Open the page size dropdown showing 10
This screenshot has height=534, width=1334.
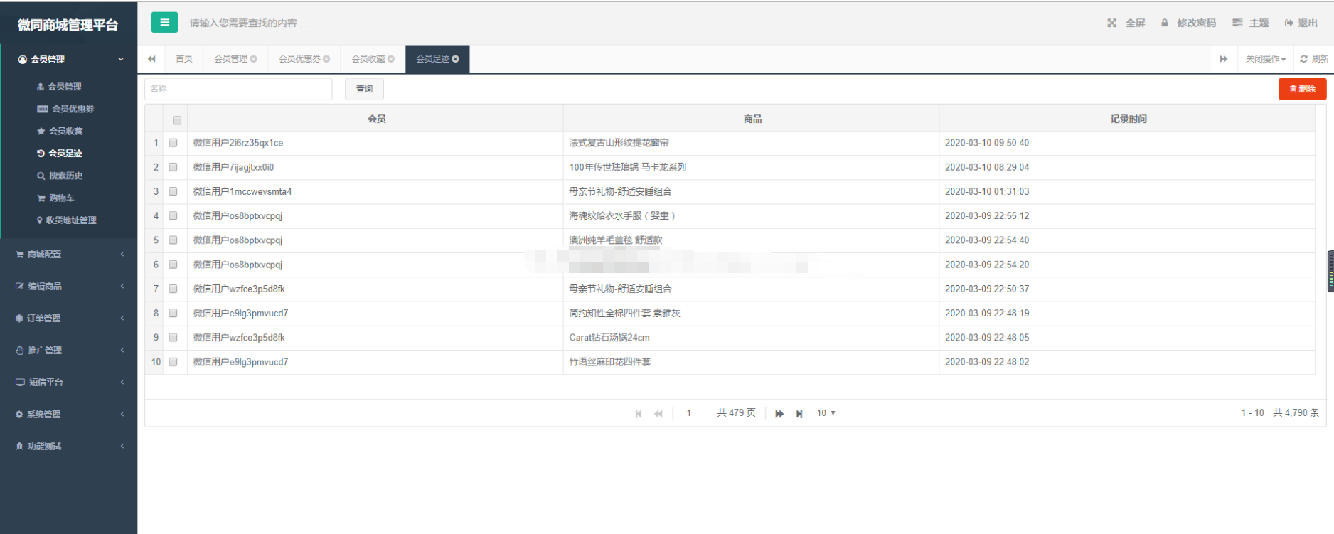click(x=826, y=413)
